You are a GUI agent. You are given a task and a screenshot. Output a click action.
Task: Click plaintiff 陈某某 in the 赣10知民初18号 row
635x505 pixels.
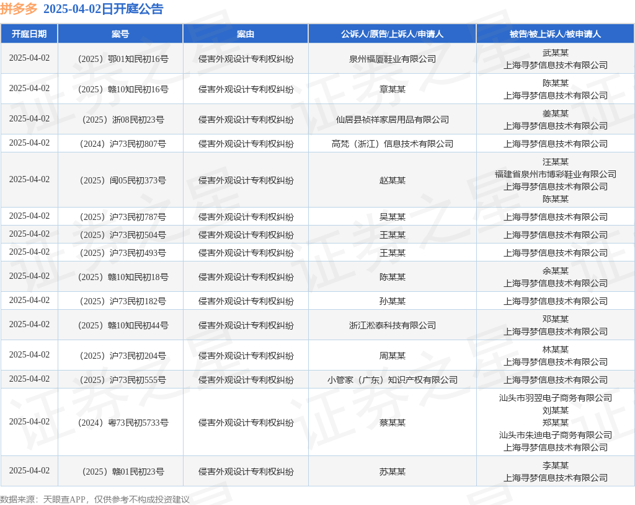[393, 277]
